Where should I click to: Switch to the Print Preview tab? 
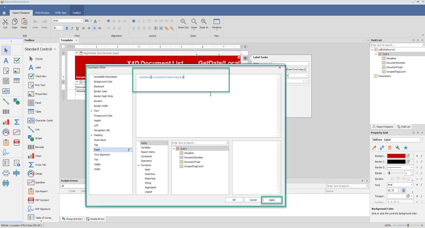click(42, 13)
